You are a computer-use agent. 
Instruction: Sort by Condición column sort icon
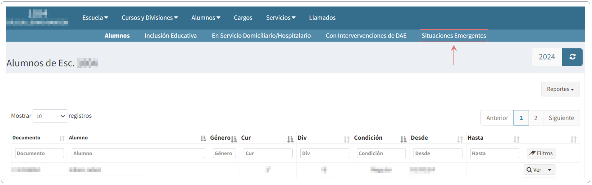403,139
